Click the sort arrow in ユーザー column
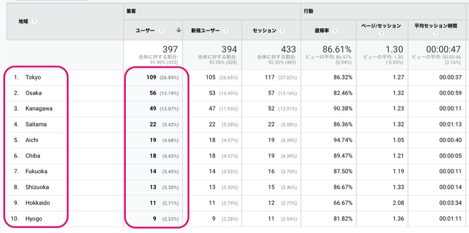469x233 pixels. coord(179,30)
